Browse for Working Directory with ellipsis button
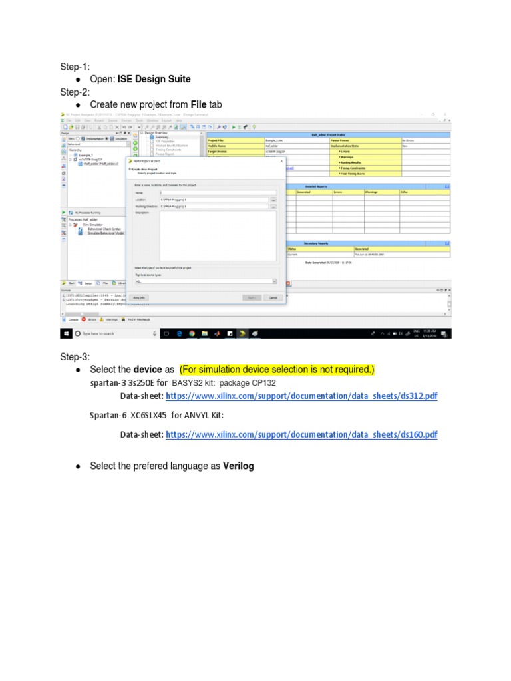The width and height of the screenshot is (511, 681). [273, 207]
